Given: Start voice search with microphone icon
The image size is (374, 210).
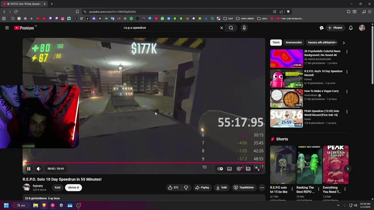Looking at the screenshot, I should pyautogui.click(x=244, y=28).
